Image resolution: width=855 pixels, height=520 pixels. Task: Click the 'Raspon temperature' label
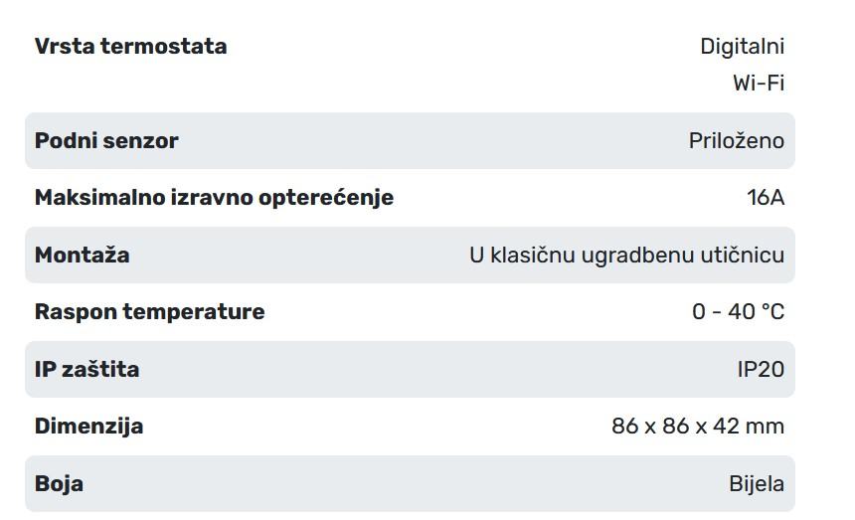[x=149, y=312]
